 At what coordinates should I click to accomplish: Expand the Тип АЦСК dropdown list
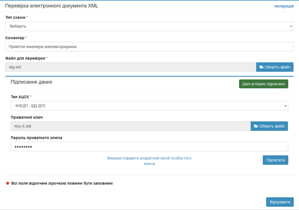pyautogui.click(x=149, y=106)
